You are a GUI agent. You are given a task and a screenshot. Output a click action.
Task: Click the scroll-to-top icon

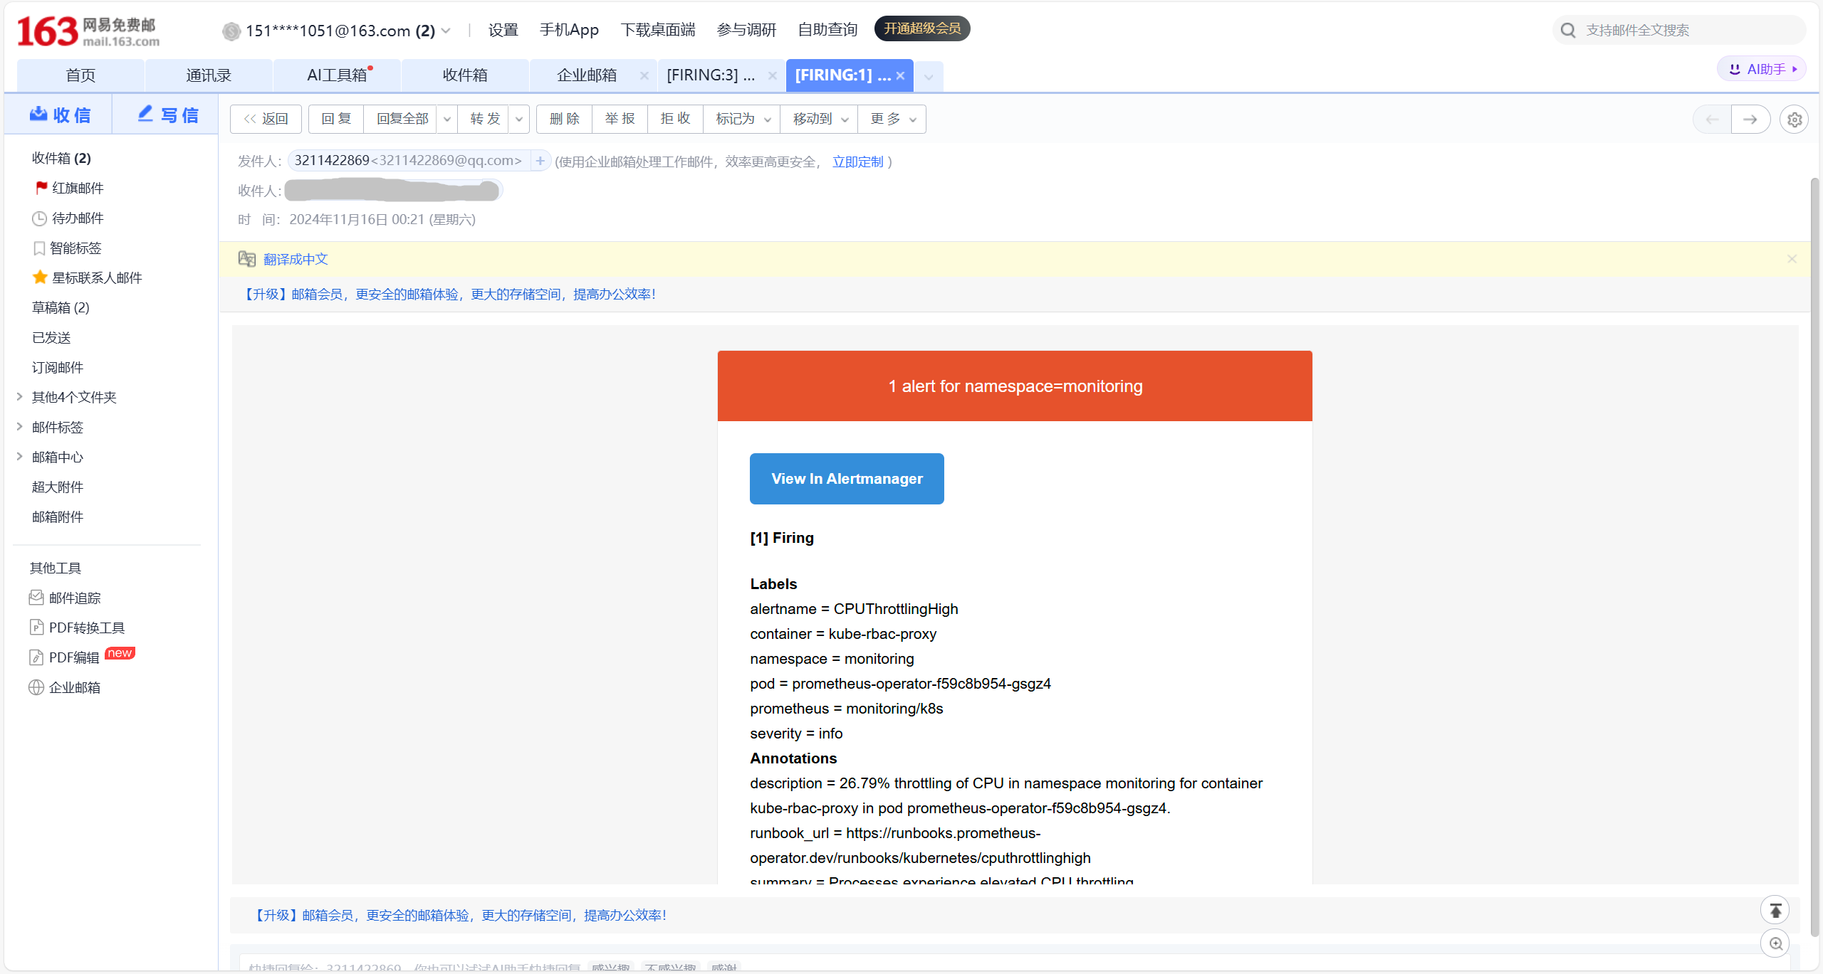click(1775, 910)
